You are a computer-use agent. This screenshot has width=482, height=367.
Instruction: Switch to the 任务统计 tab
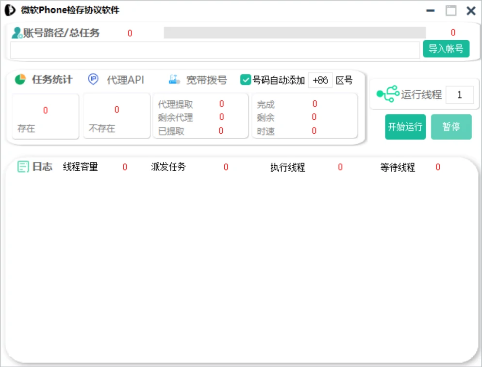(x=52, y=80)
